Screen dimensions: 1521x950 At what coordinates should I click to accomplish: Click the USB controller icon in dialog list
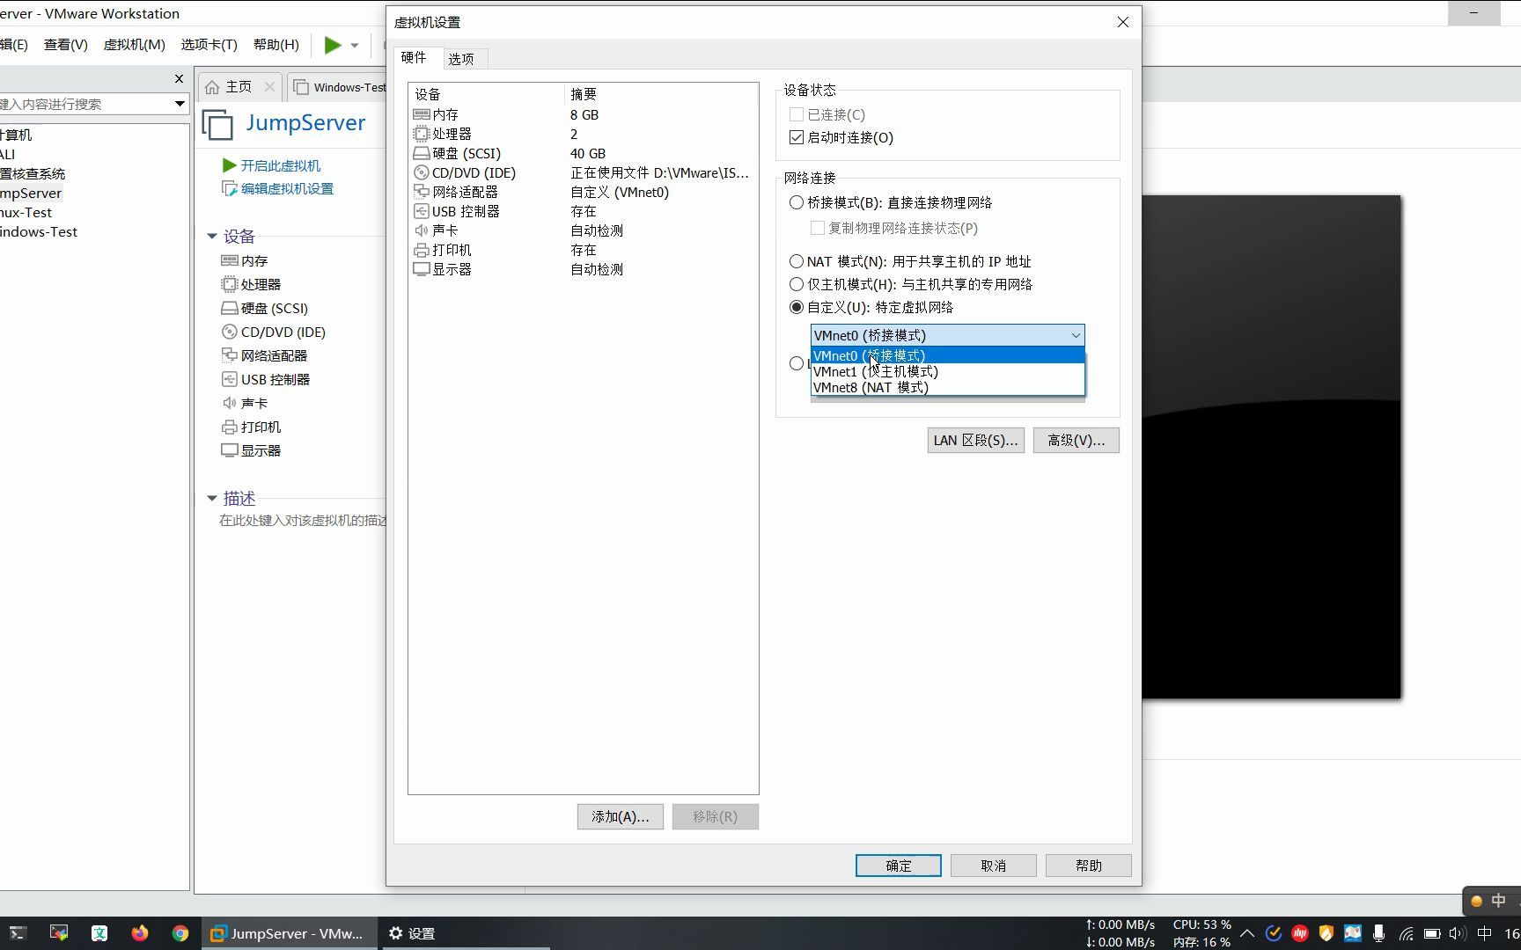pyautogui.click(x=422, y=211)
